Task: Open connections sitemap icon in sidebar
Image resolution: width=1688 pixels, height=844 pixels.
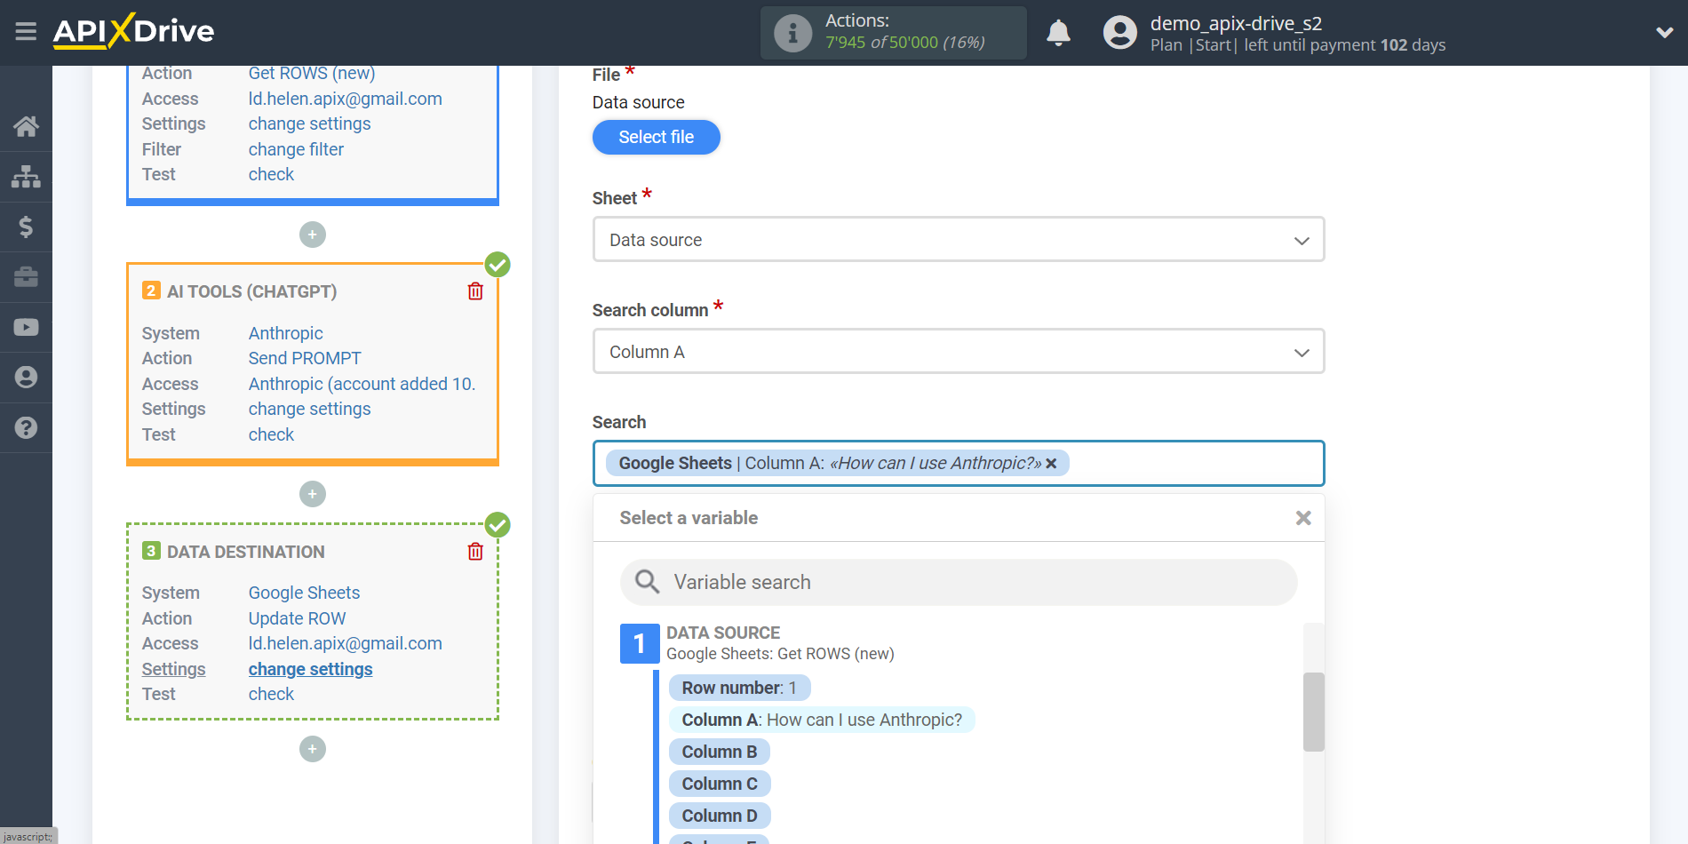Action: (26, 177)
